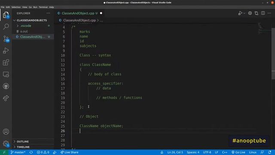Open the run options dropdown arrow
This screenshot has width=275, height=155.
coord(244,13)
